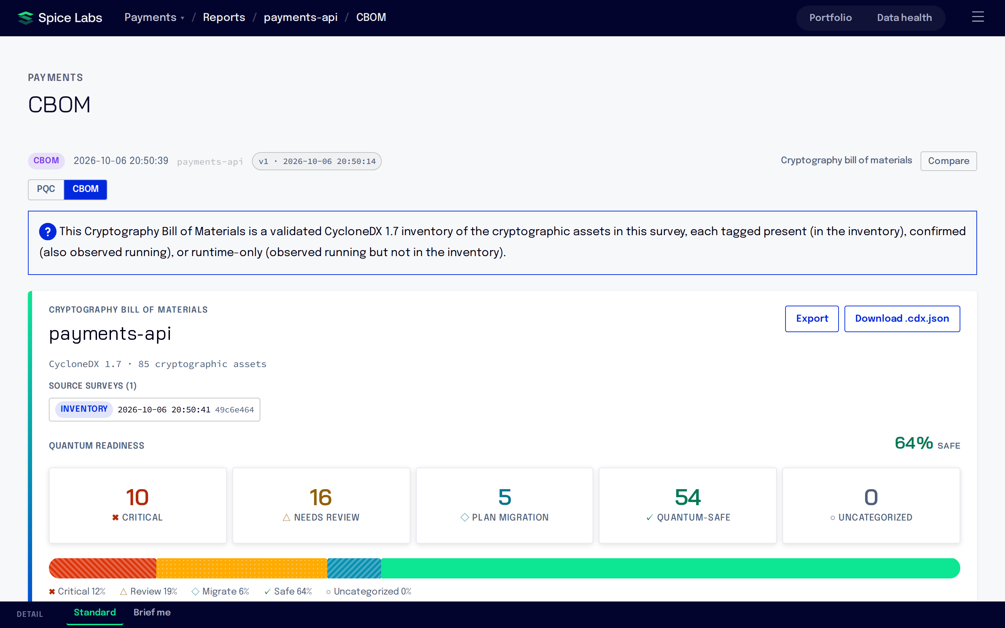Expand the Payments breadcrumb dropdown
The height and width of the screenshot is (628, 1005).
coord(154,17)
